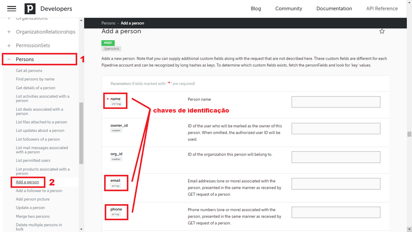Click the Developers title link
The image size is (412, 232).
click(56, 9)
